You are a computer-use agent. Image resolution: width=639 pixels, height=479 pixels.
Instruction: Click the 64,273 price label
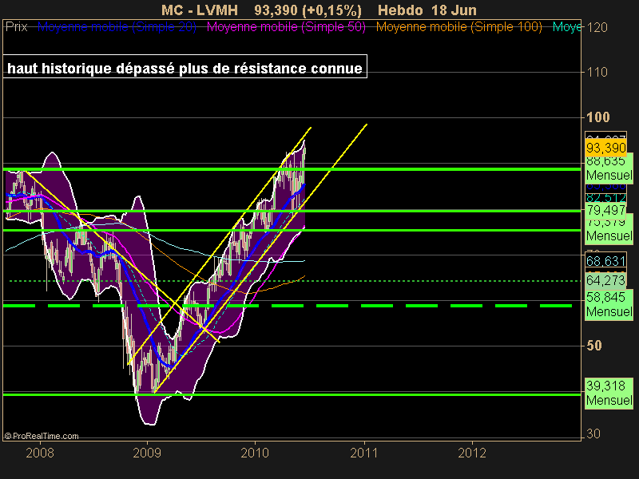coord(606,280)
